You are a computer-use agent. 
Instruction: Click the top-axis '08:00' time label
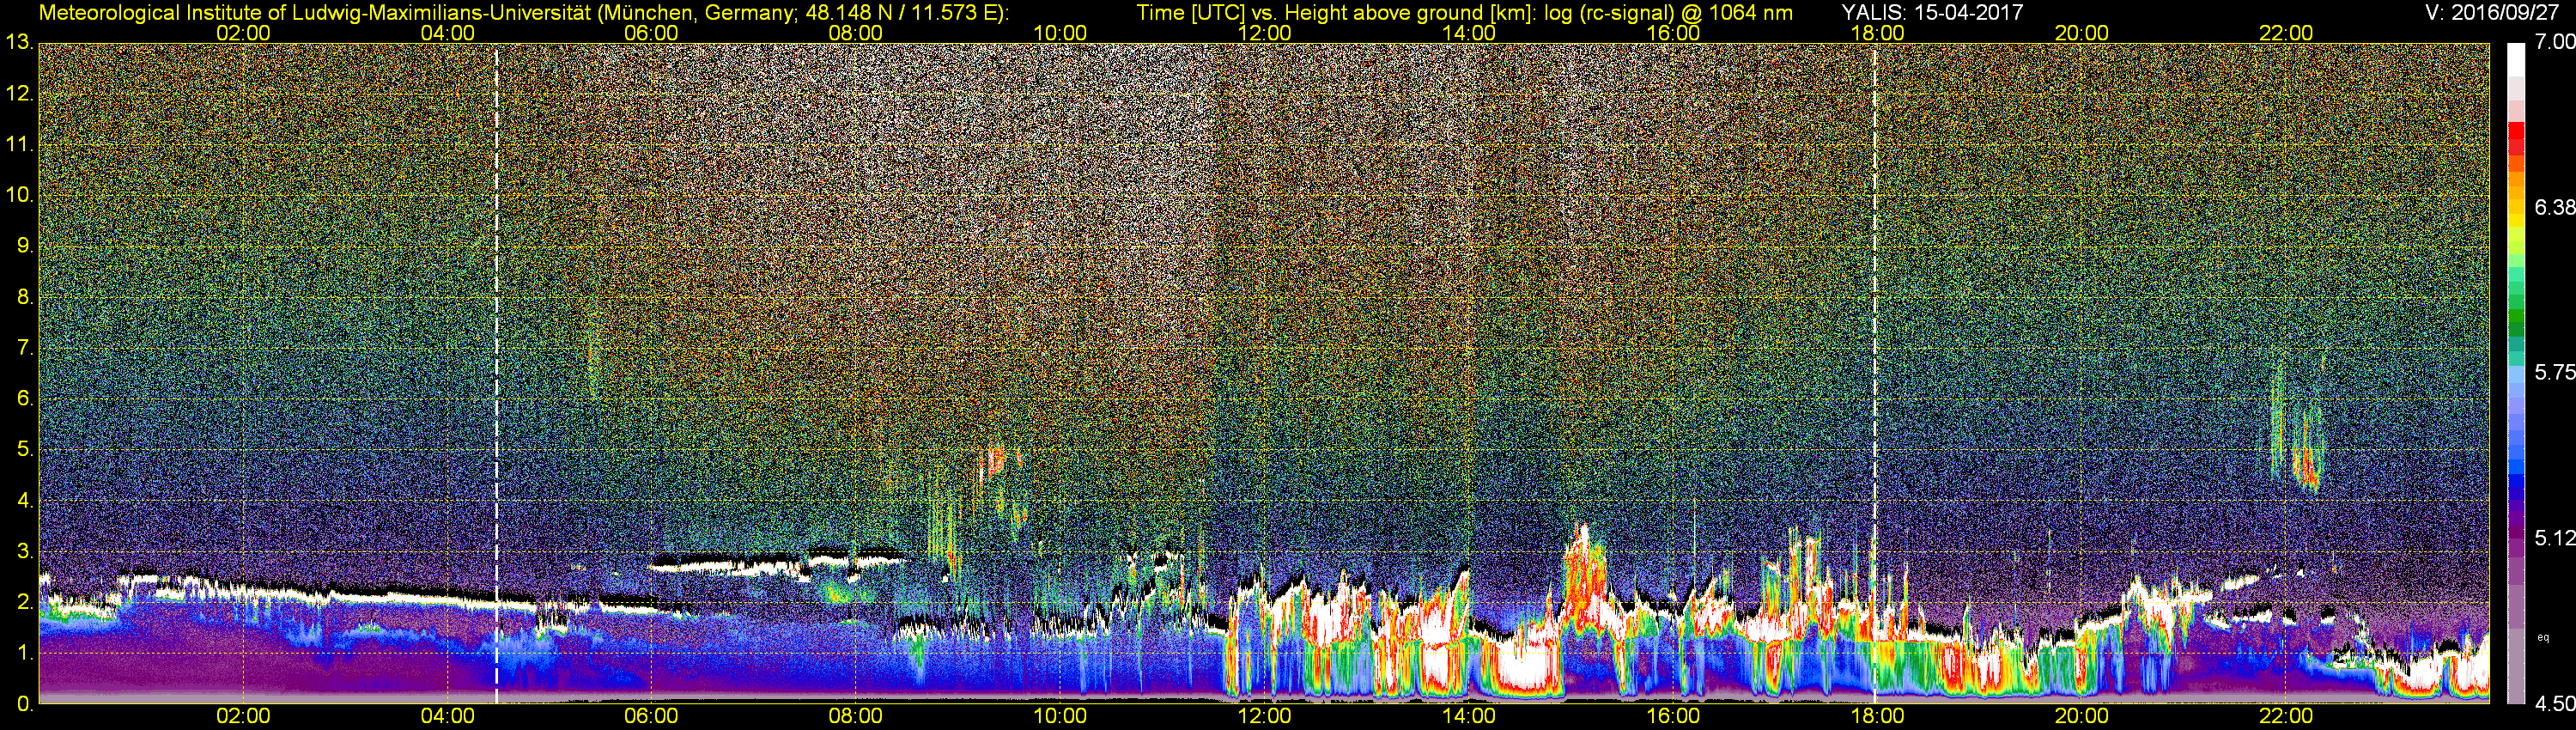856,33
